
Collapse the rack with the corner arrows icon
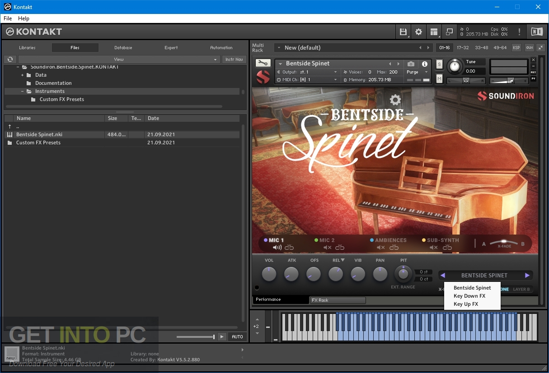click(x=540, y=47)
